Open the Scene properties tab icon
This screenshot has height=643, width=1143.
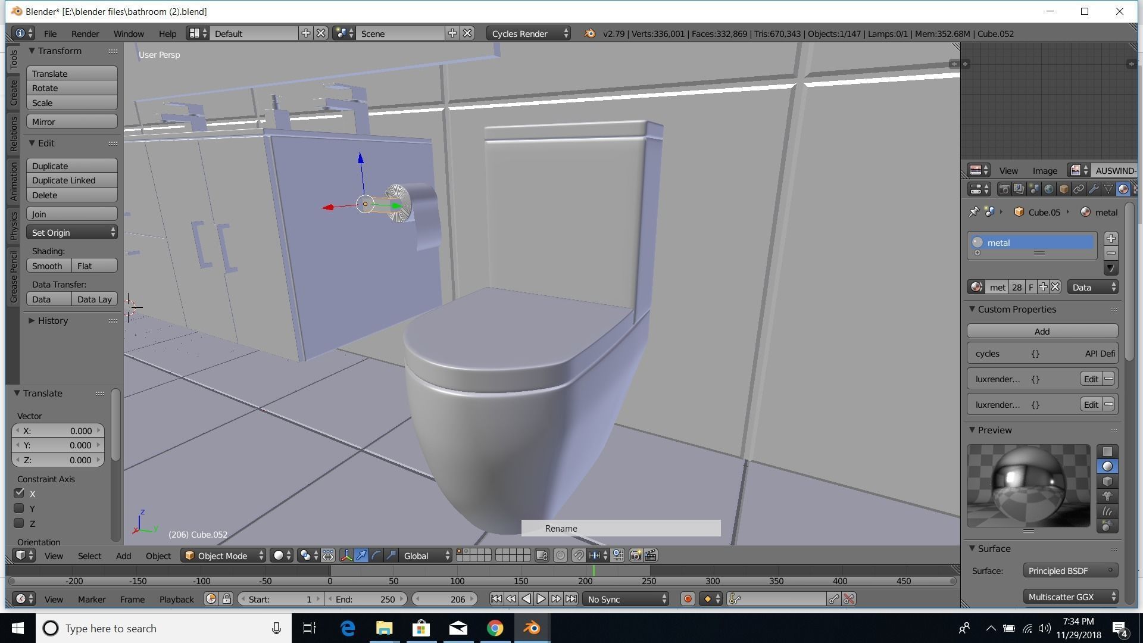pyautogui.click(x=1034, y=189)
